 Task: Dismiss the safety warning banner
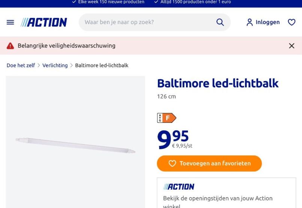click(291, 46)
